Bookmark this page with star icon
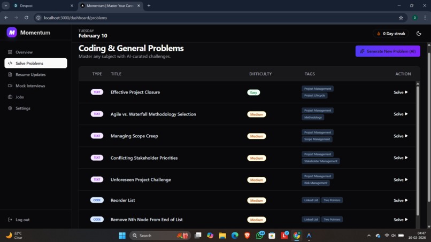The height and width of the screenshot is (242, 431). click(x=401, y=18)
